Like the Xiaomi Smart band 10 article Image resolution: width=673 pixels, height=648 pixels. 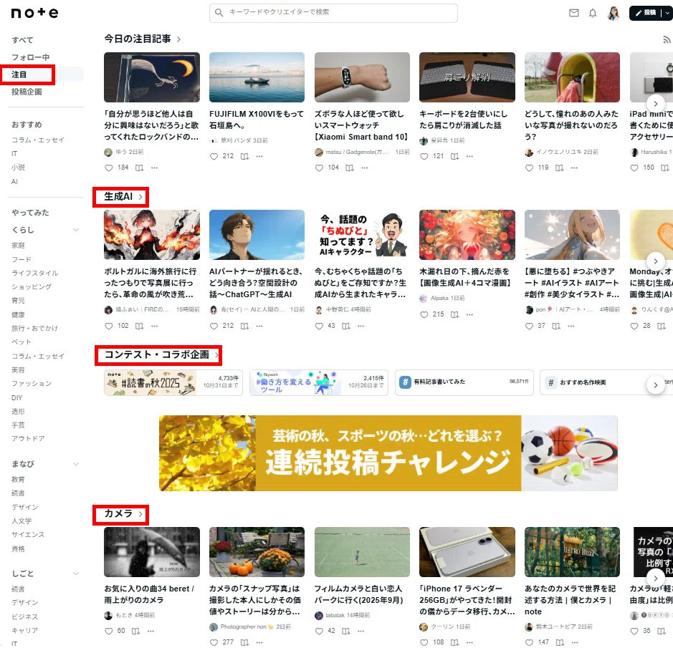coord(319,168)
